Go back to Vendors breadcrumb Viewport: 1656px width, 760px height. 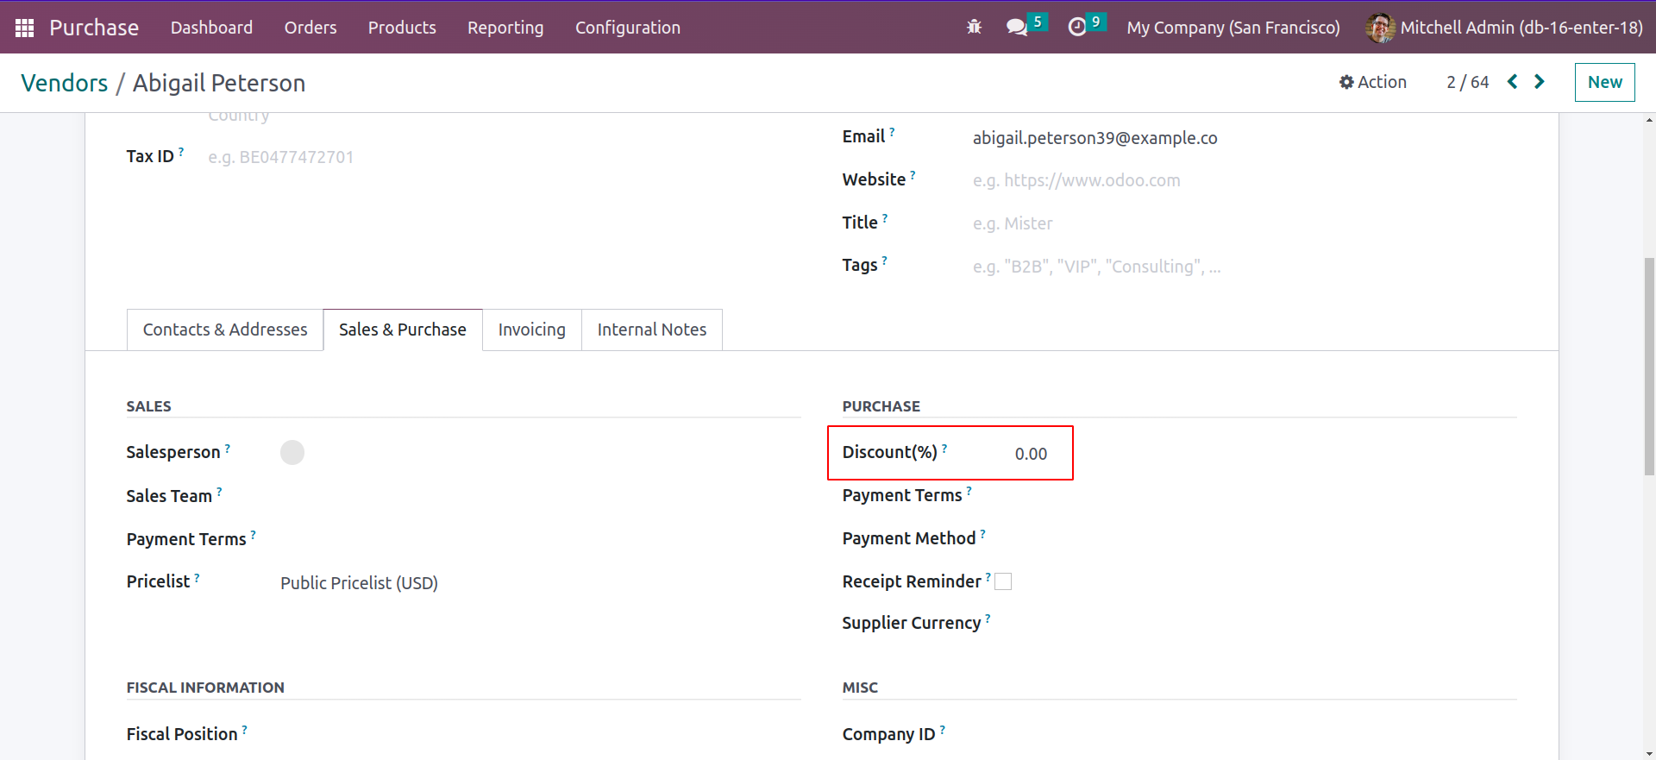(65, 83)
